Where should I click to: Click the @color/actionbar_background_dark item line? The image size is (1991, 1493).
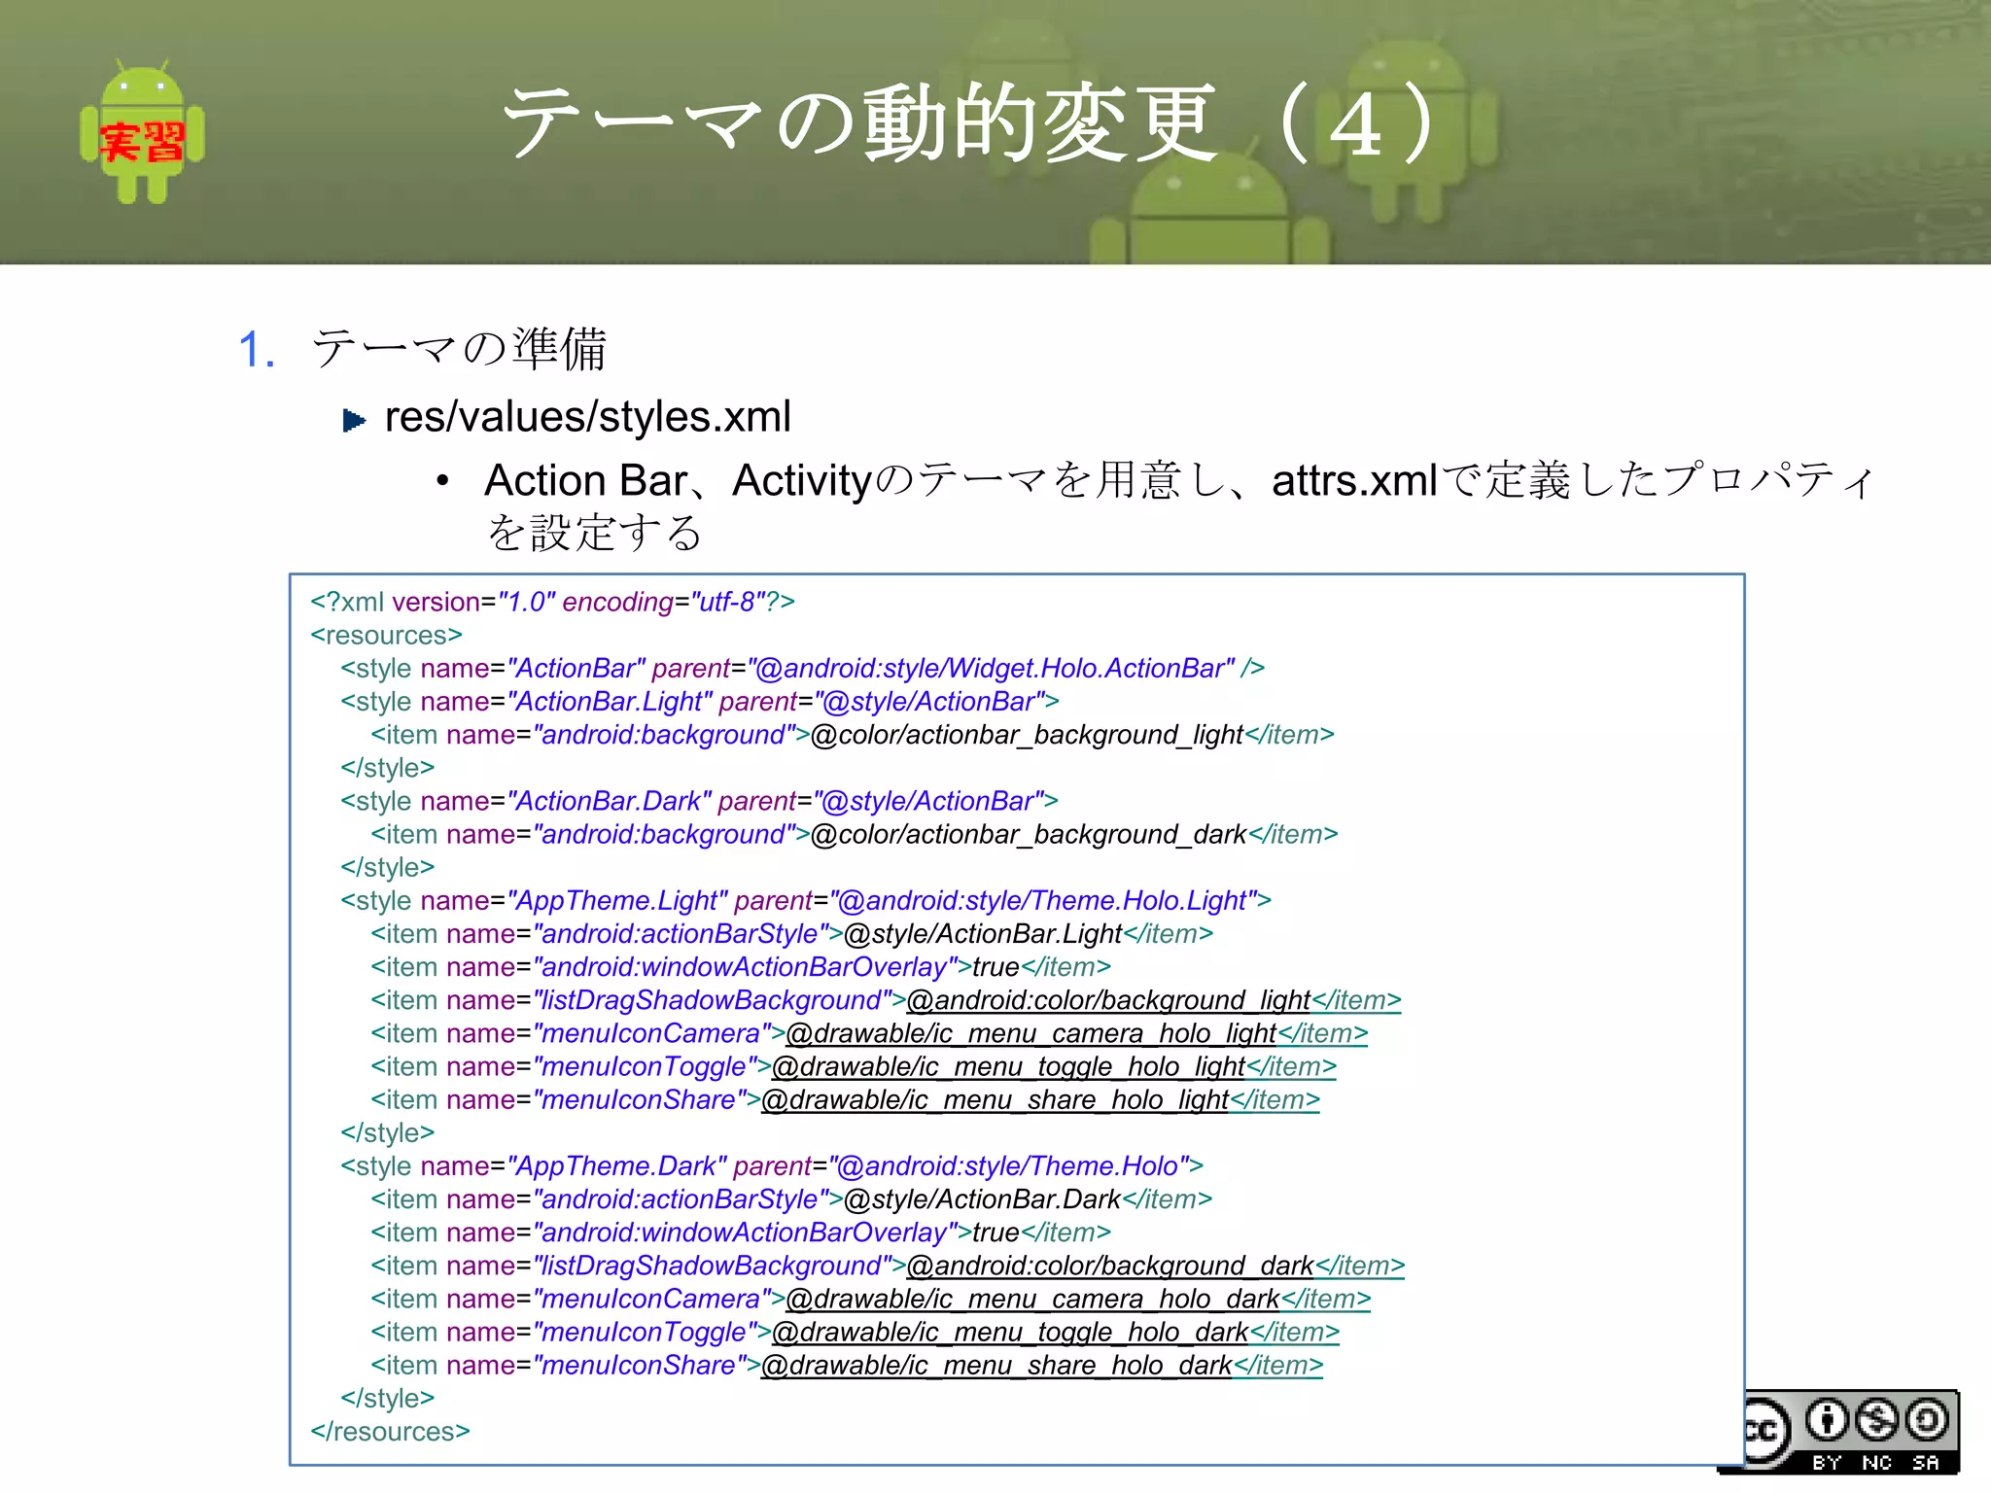855,834
